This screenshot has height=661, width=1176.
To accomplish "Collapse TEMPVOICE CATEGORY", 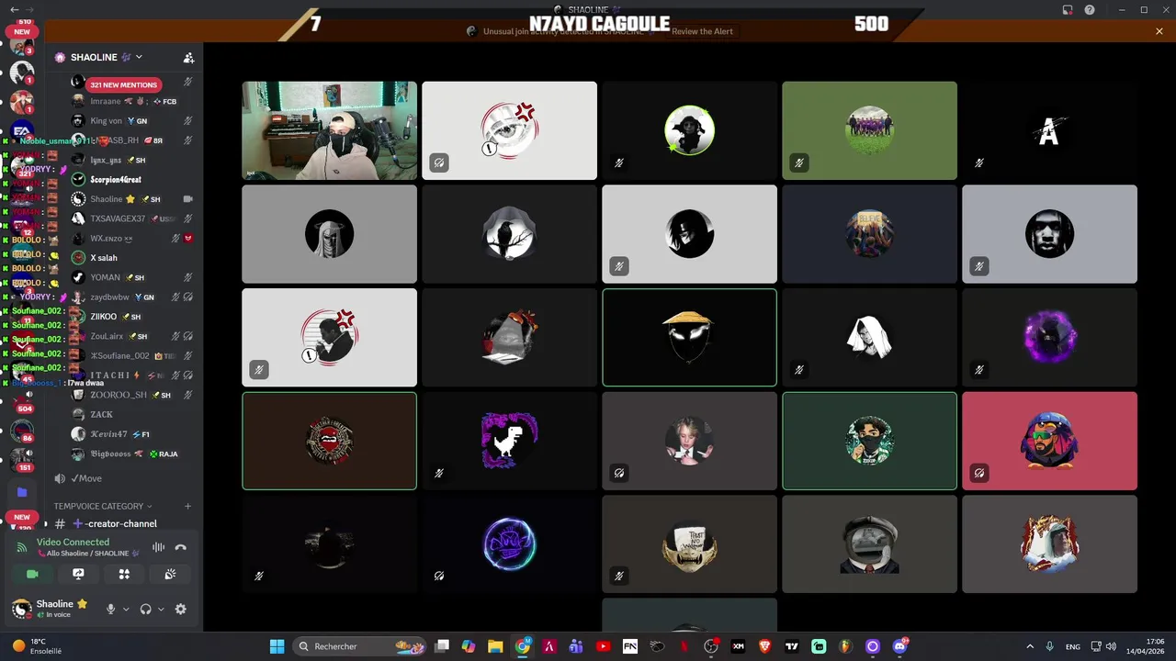I will click(102, 506).
